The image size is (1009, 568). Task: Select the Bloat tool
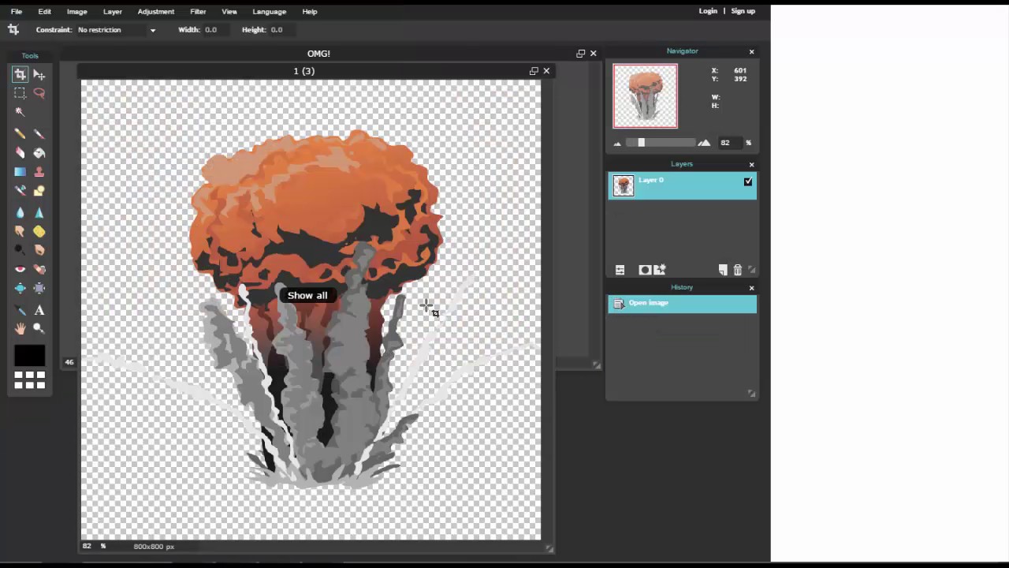pos(20,289)
